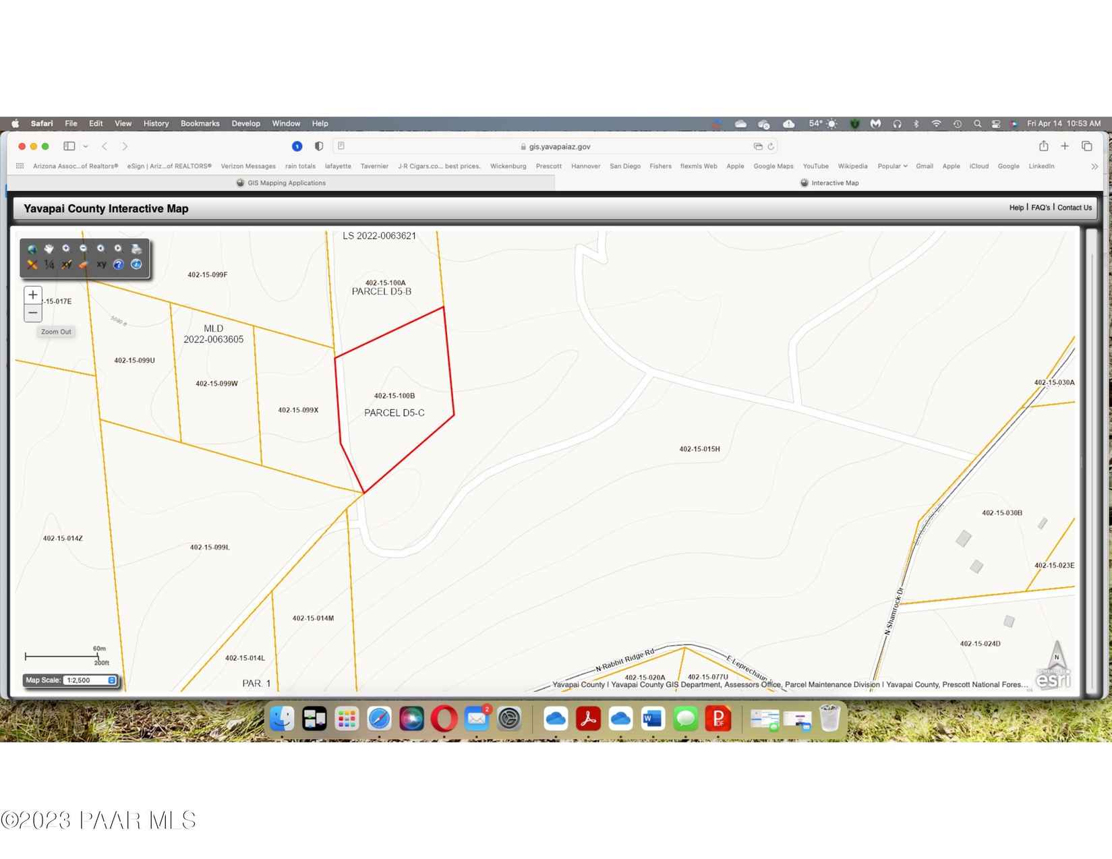Click the blue info circle icon
The height and width of the screenshot is (859, 1112).
[x=137, y=264]
